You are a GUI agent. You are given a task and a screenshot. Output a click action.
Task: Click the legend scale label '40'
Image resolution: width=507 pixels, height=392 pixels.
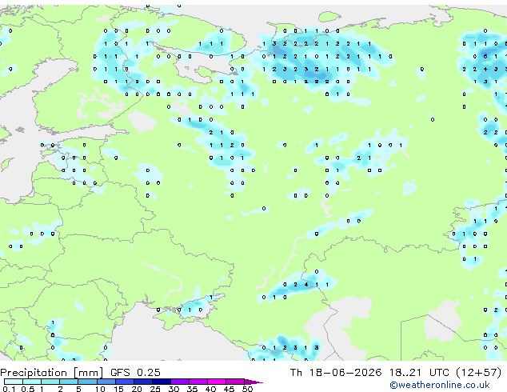click(x=211, y=389)
